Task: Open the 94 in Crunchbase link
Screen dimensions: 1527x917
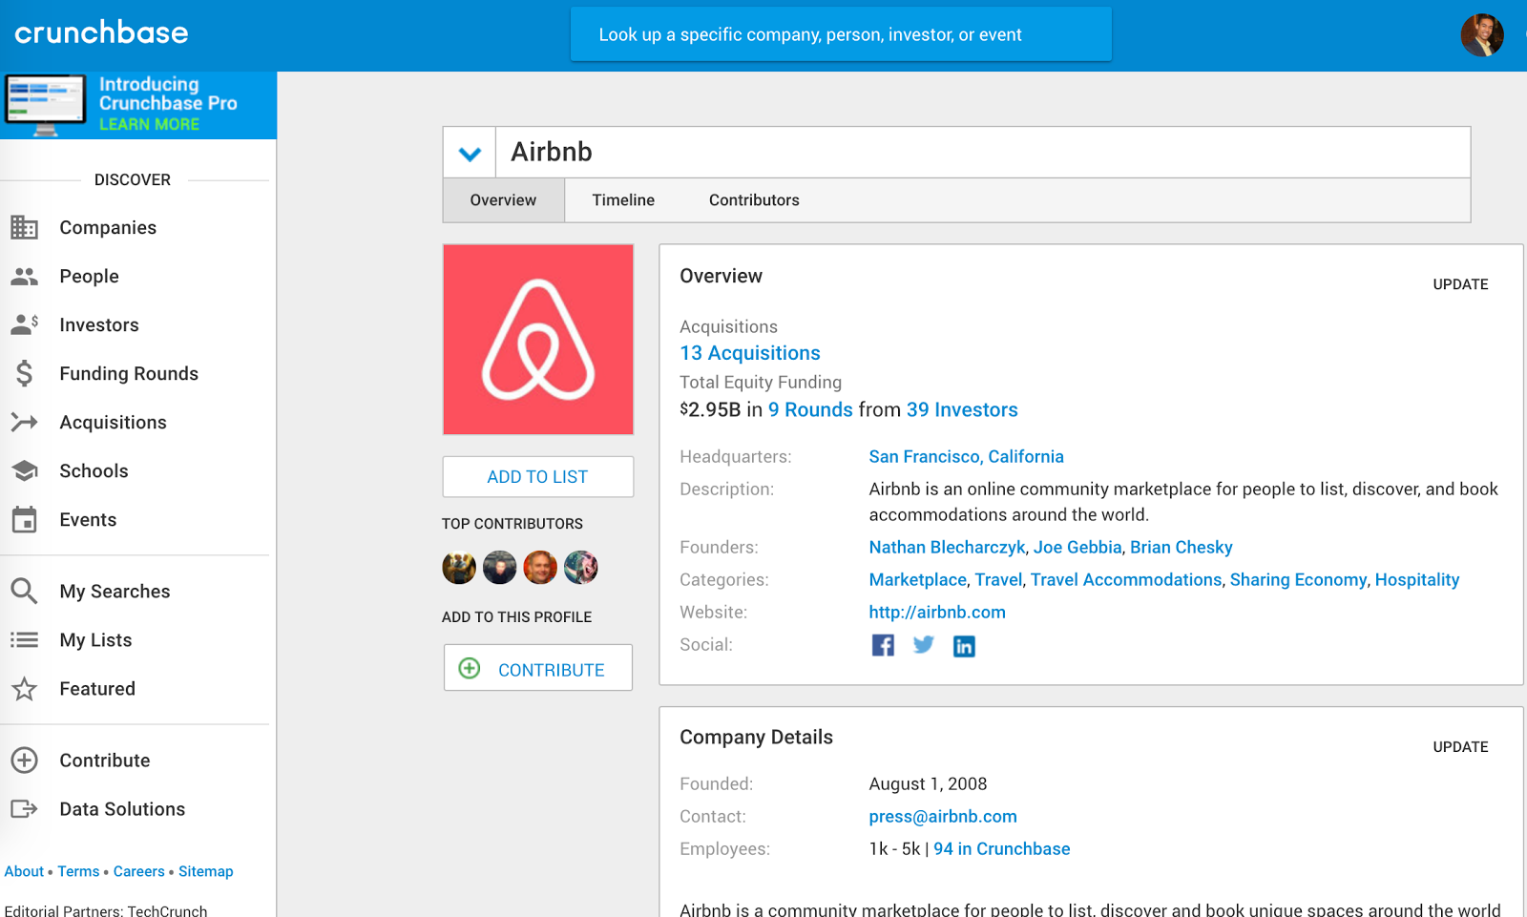Action: pyautogui.click(x=1002, y=848)
